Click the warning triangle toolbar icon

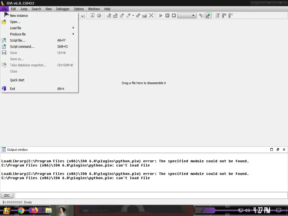[92, 16]
